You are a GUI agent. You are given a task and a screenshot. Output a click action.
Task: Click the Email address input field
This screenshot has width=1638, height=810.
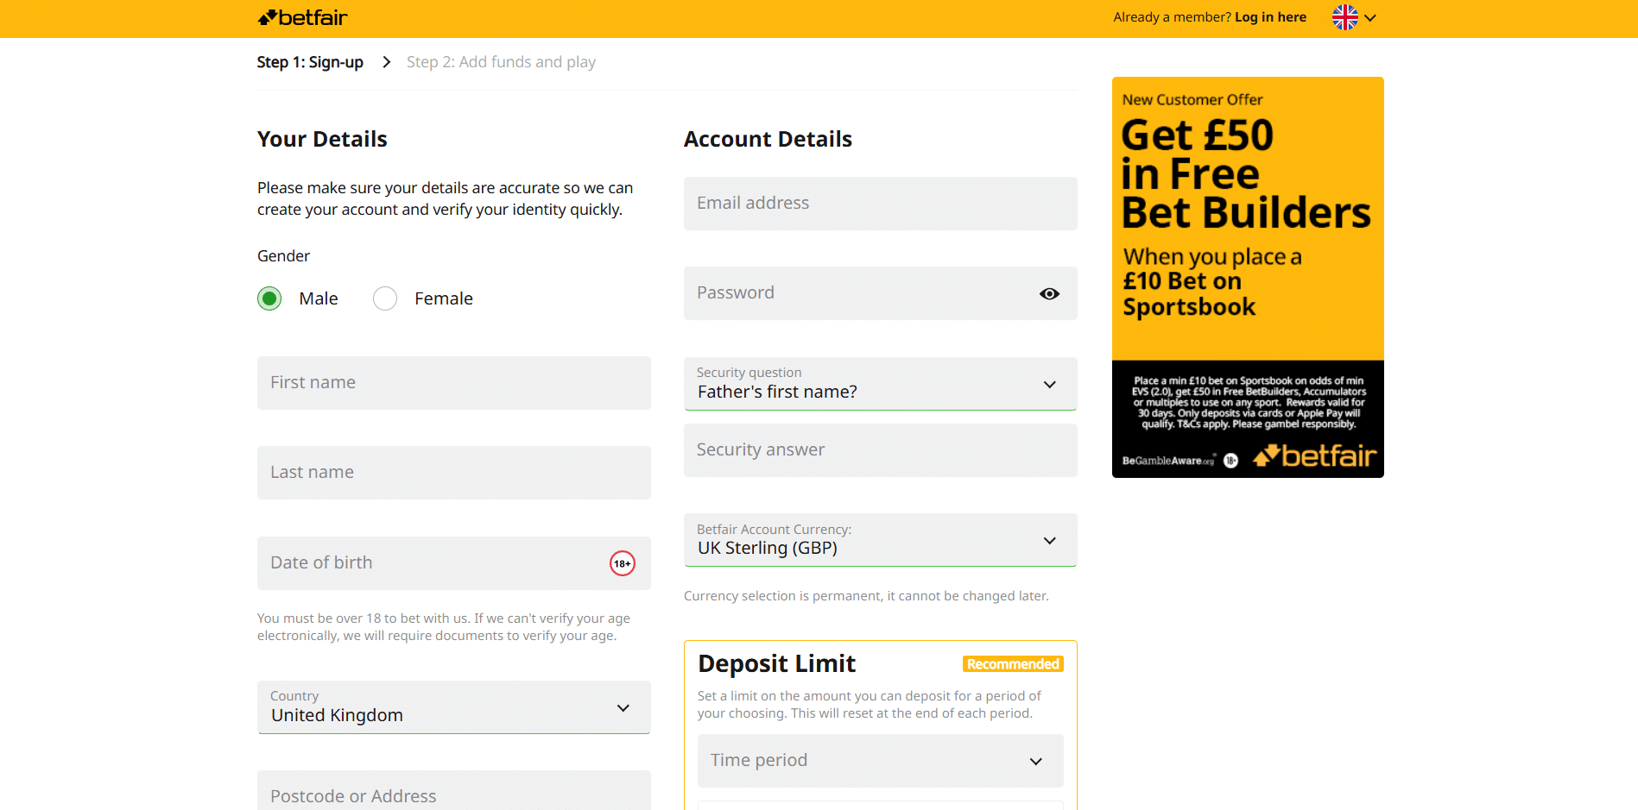click(879, 204)
